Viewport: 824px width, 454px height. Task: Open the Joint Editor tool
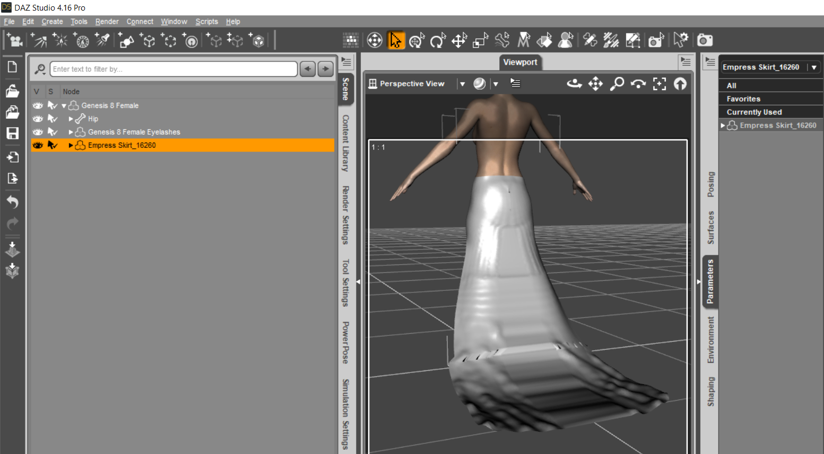click(589, 40)
